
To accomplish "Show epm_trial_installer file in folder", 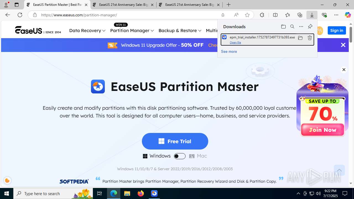I will [300, 38].
